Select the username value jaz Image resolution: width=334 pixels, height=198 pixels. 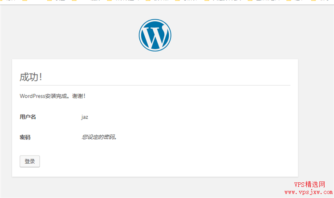tap(85, 117)
